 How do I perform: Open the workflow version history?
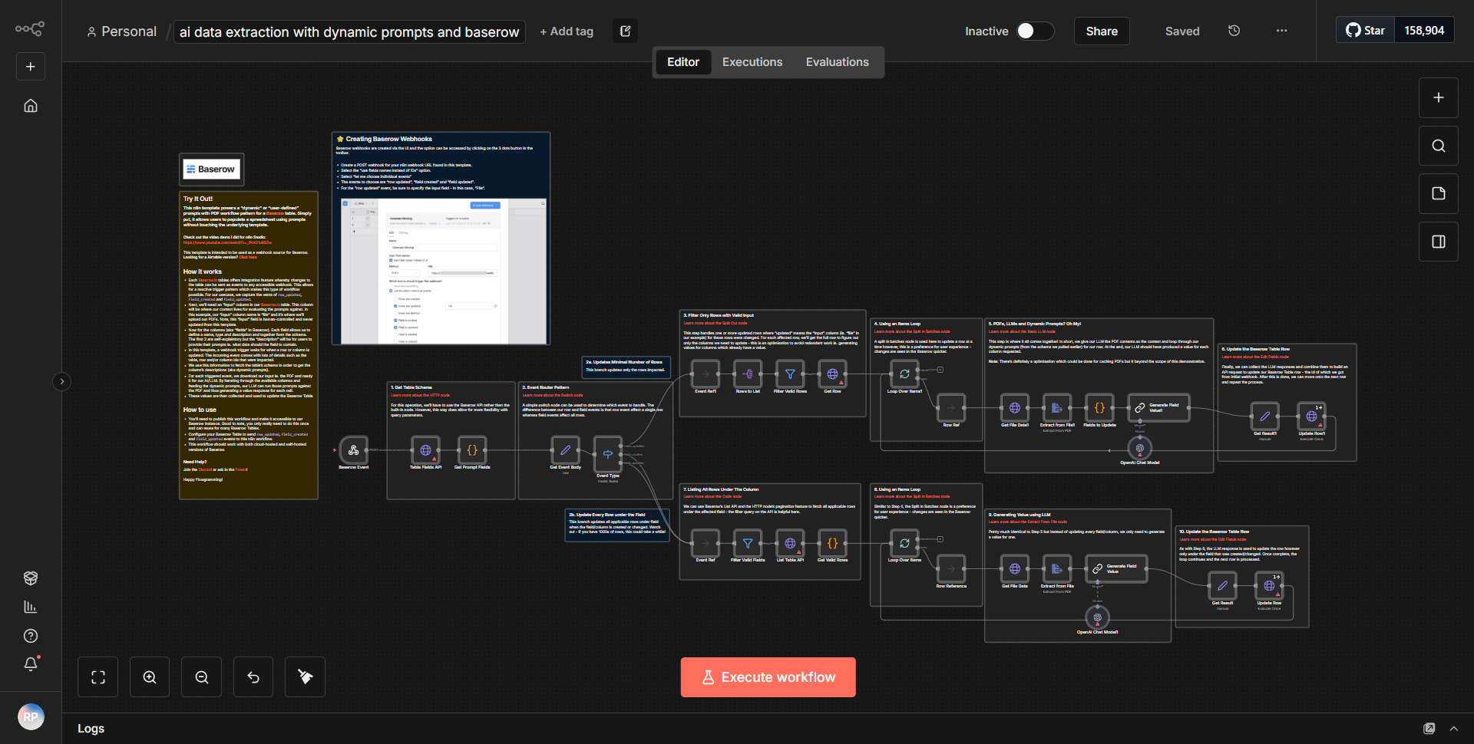pyautogui.click(x=1234, y=31)
